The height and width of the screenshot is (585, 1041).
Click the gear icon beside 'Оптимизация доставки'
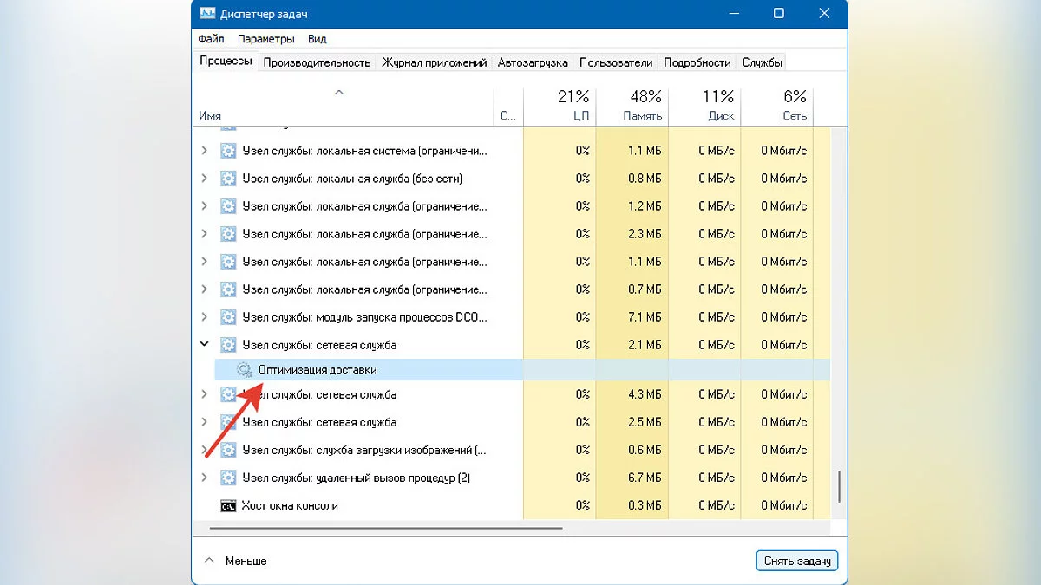245,370
